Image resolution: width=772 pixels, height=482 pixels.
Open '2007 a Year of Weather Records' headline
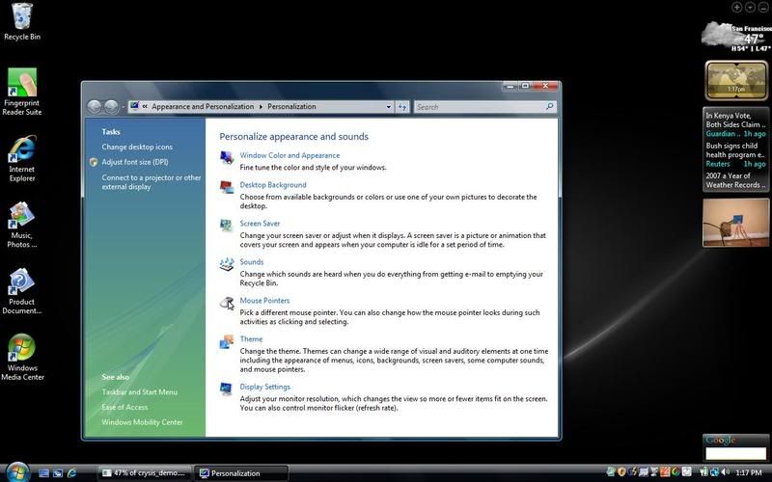click(735, 180)
